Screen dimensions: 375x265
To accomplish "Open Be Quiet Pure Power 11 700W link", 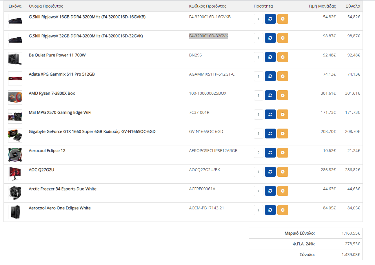I will click(x=57, y=55).
